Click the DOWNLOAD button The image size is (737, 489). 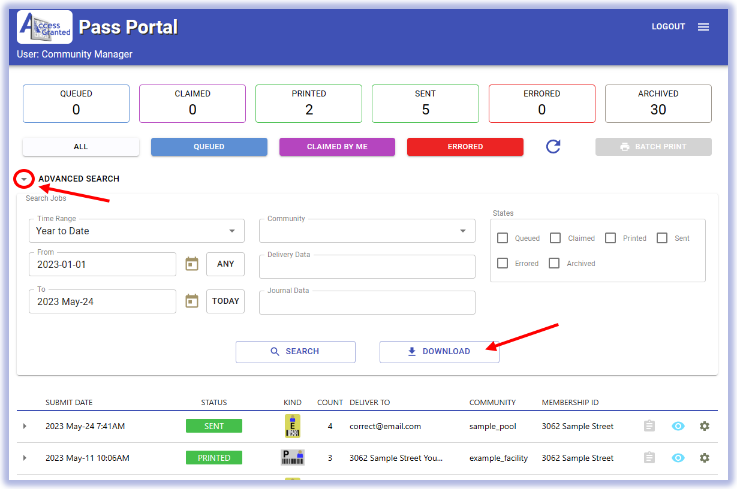tap(440, 352)
